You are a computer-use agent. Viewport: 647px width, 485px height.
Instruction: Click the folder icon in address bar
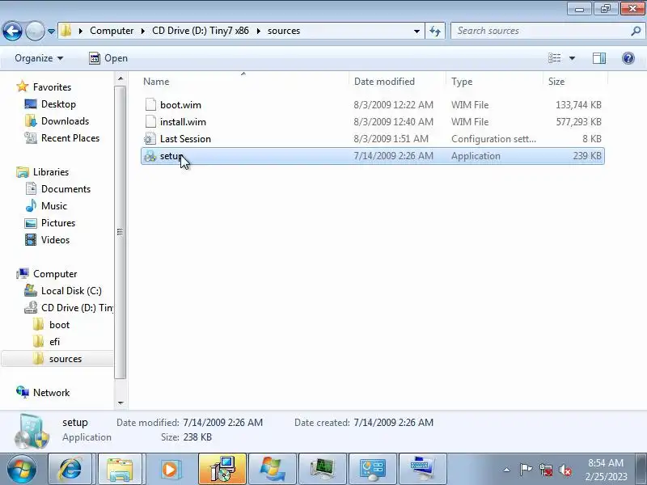tap(66, 31)
